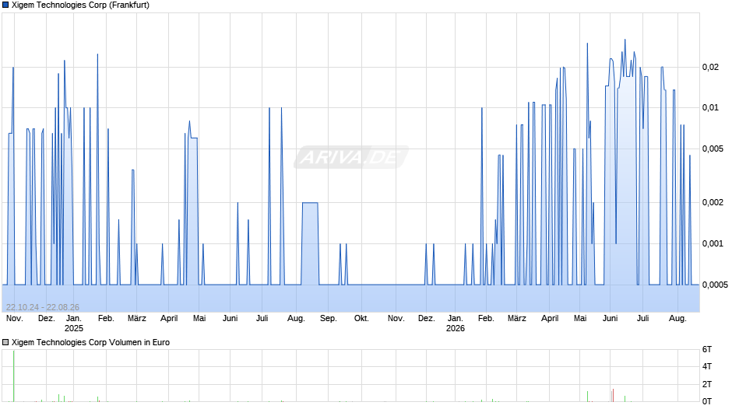The height and width of the screenshot is (409, 732).
Task: Select the chart title Xigem Technologies Corp (Frankfurt)
Action: pyautogui.click(x=80, y=5)
